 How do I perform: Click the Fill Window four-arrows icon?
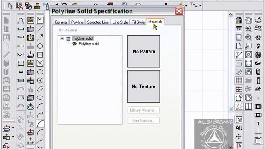point(248,63)
